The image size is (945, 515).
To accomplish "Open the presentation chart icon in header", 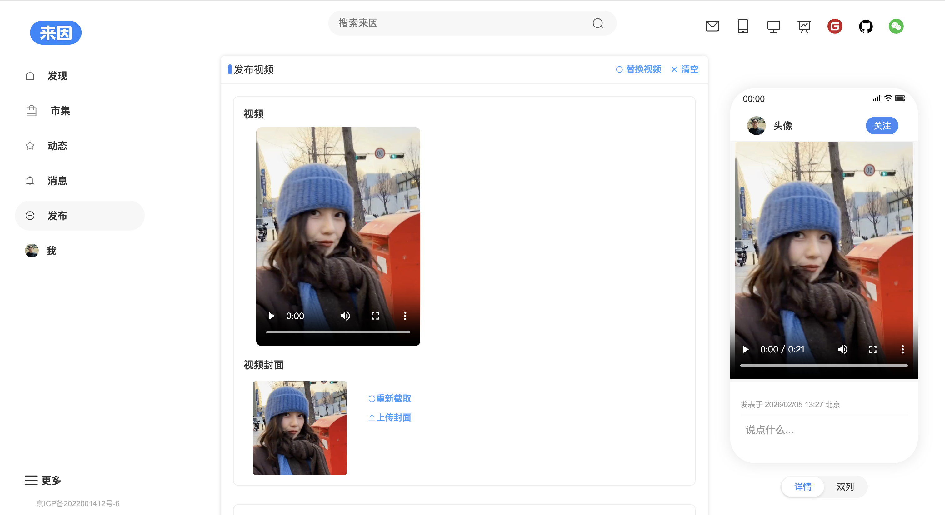I will click(x=804, y=27).
